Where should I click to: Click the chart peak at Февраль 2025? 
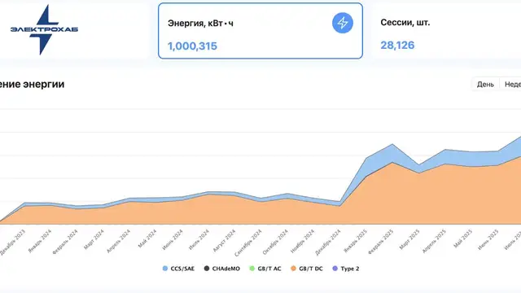coord(392,144)
